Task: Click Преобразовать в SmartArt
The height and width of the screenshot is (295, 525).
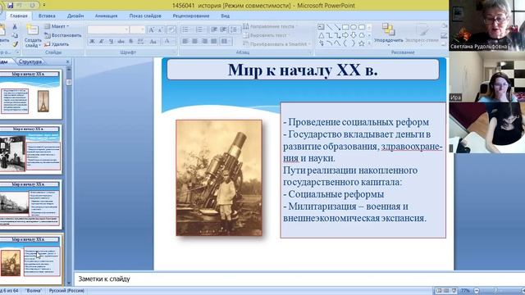Action: pyautogui.click(x=276, y=43)
